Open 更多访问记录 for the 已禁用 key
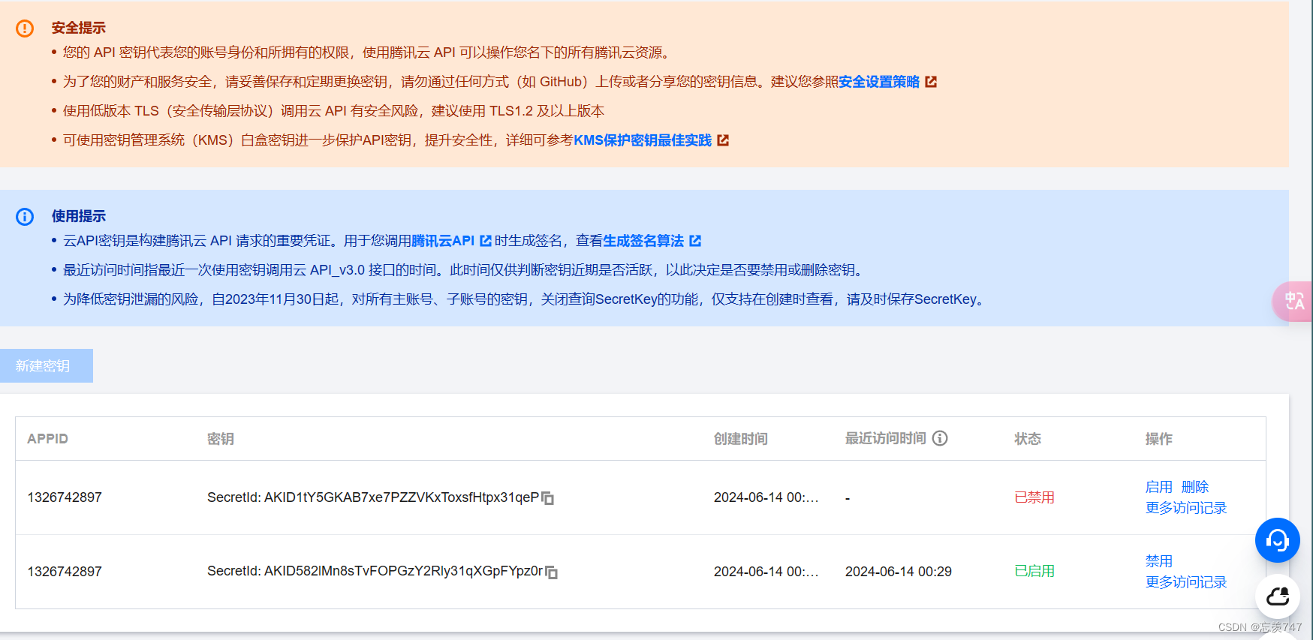1313x640 pixels. [1186, 508]
